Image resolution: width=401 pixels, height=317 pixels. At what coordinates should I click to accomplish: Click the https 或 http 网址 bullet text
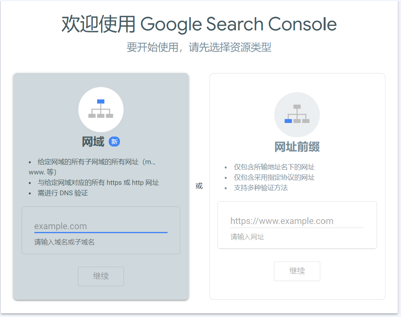(98, 183)
